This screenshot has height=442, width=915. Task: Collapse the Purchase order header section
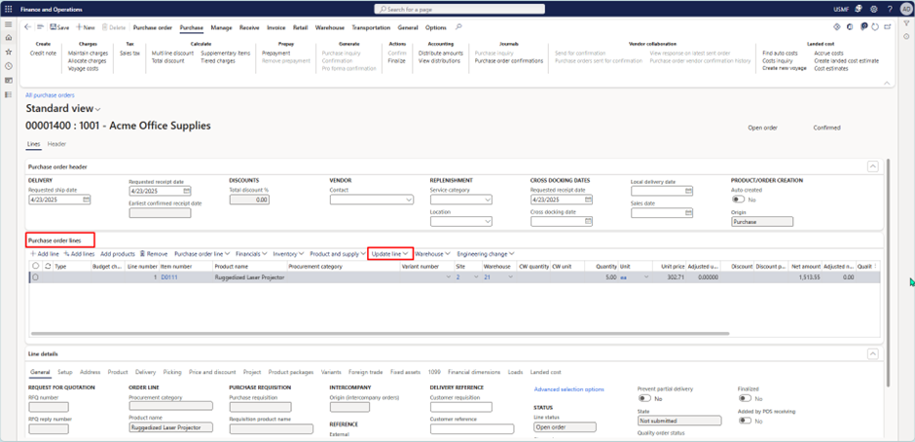[872, 167]
